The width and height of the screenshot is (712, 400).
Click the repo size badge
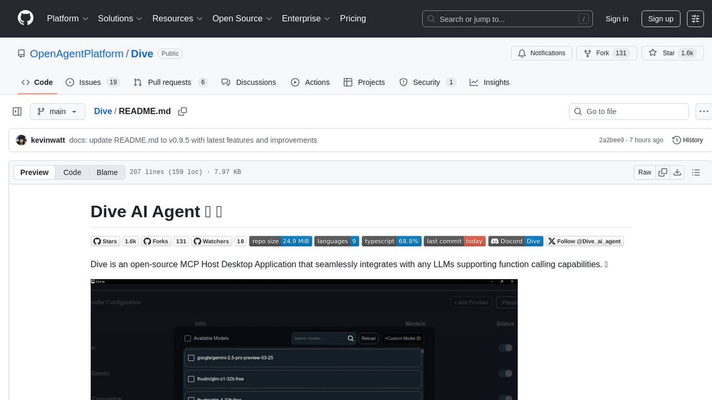pos(281,241)
